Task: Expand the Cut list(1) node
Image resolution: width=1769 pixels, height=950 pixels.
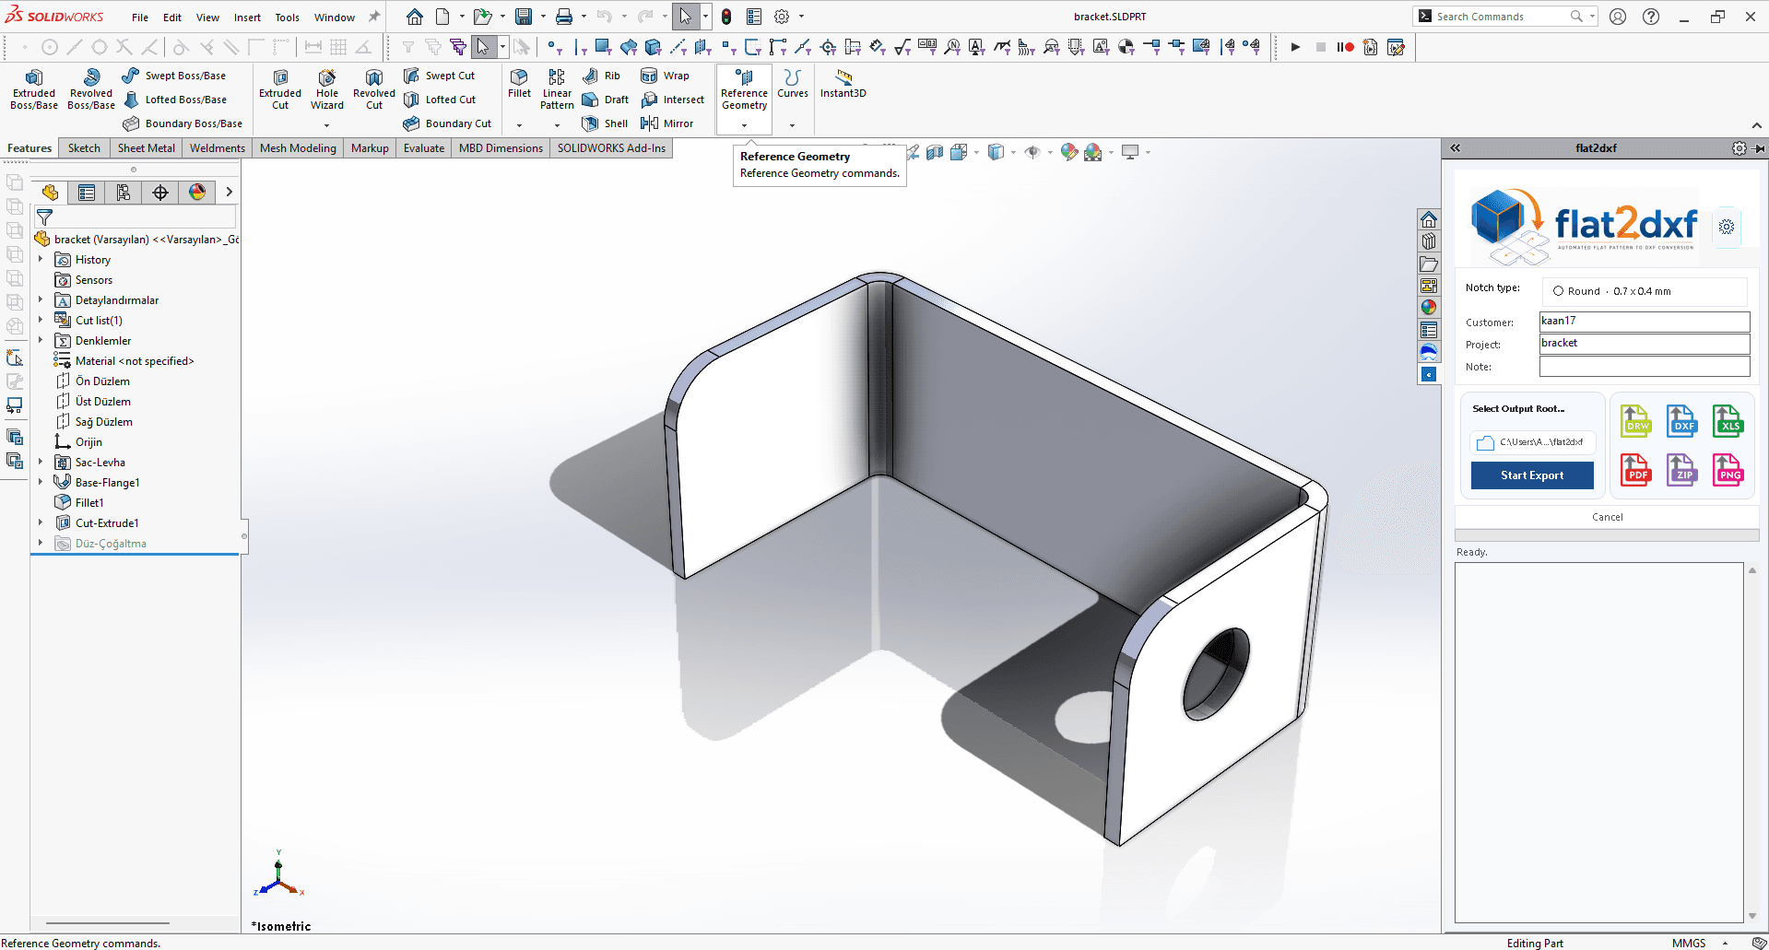Action: 41,321
